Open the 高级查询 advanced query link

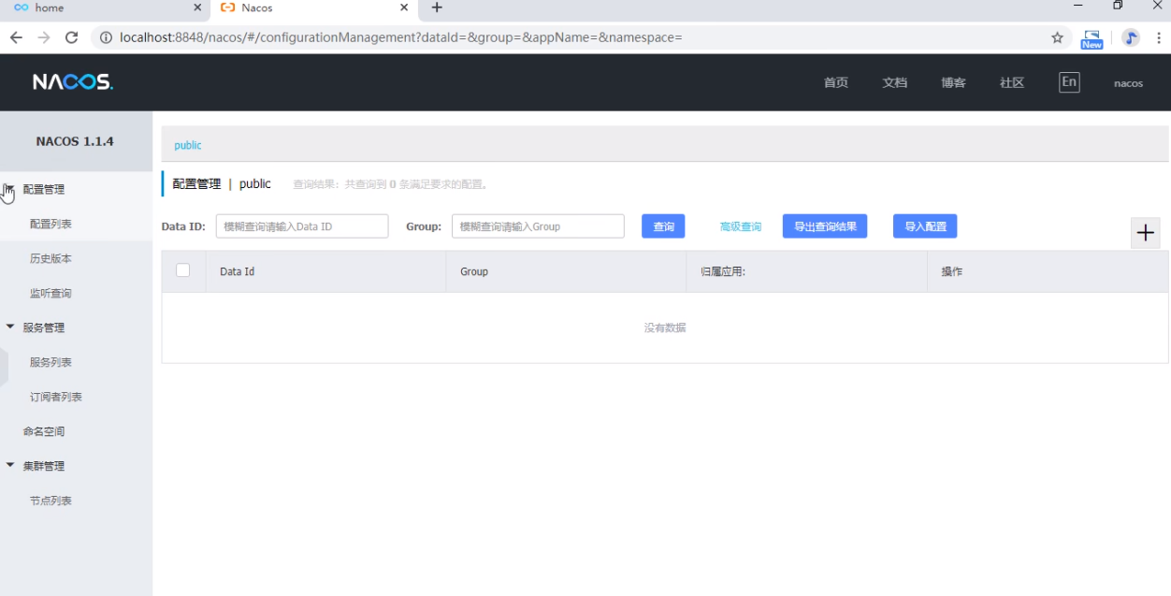coord(740,226)
